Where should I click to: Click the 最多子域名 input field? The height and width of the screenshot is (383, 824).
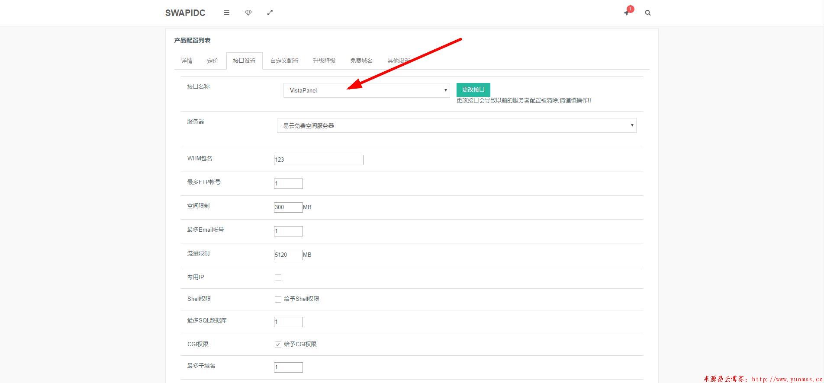pos(288,367)
